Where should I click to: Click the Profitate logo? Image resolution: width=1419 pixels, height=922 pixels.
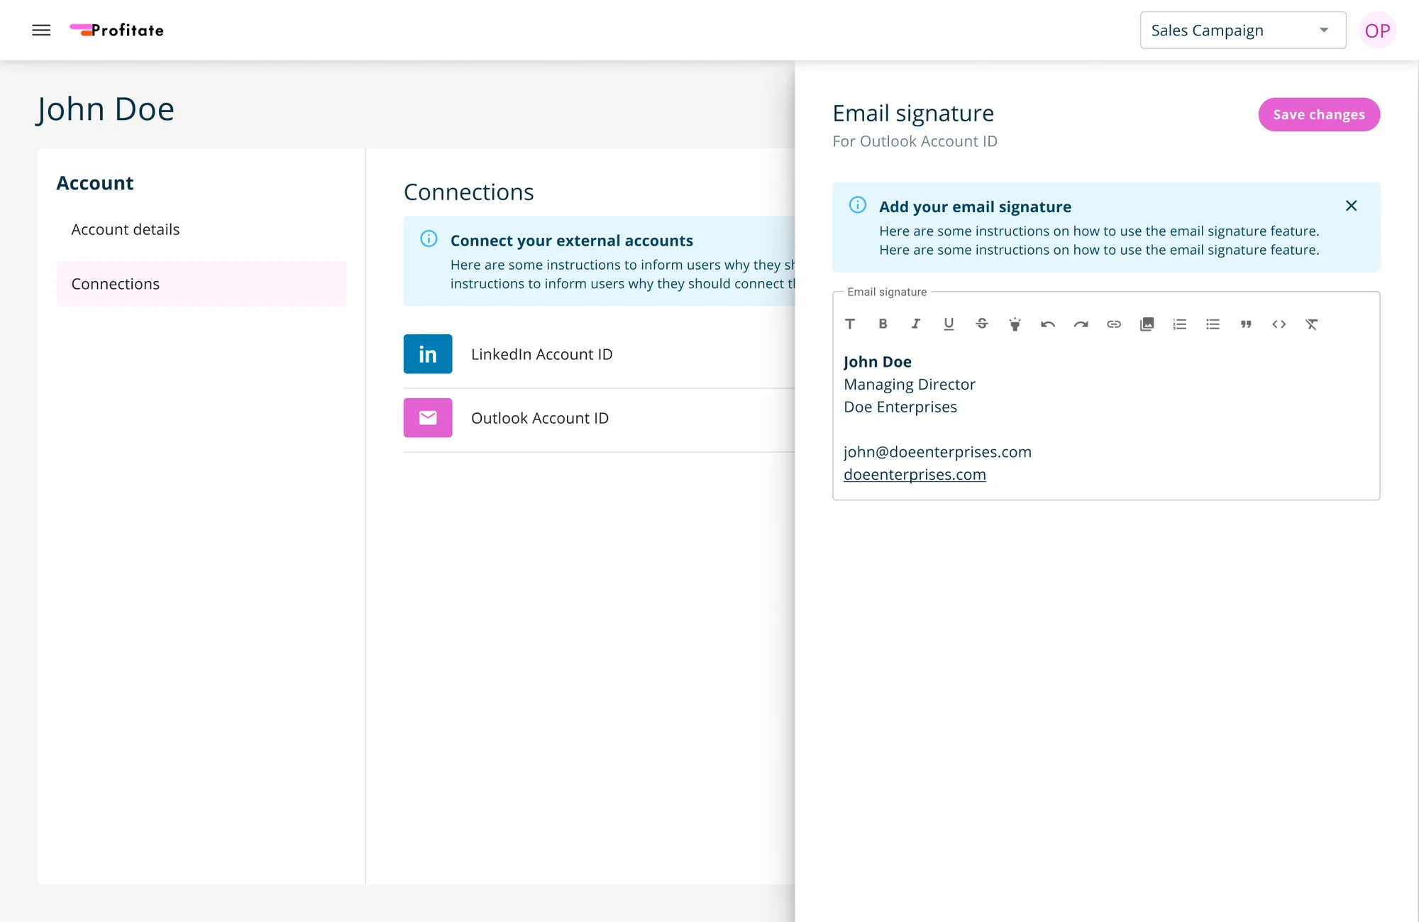[117, 30]
